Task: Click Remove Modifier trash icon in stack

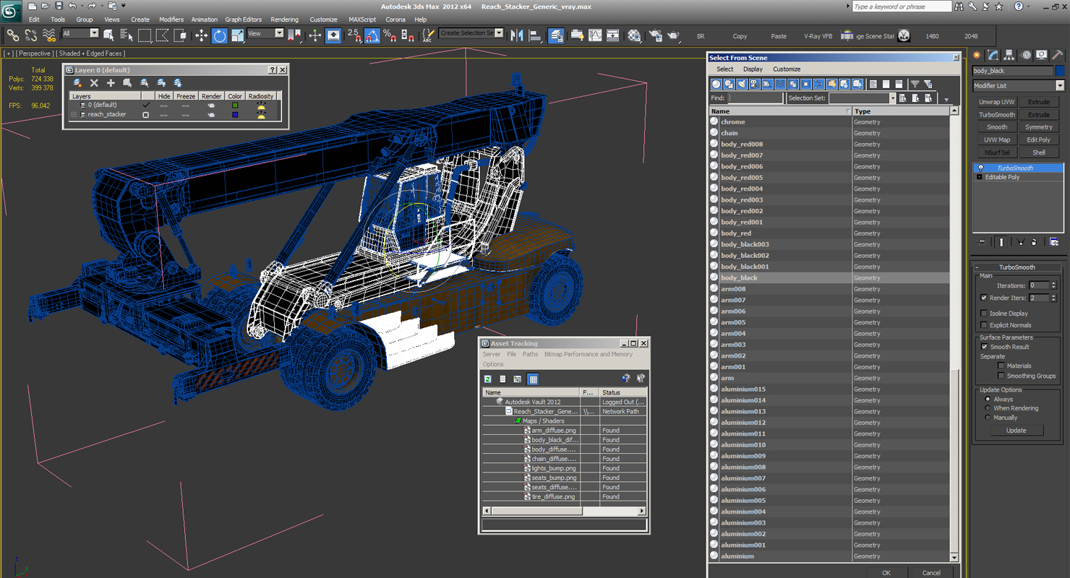Action: pyautogui.click(x=1035, y=242)
